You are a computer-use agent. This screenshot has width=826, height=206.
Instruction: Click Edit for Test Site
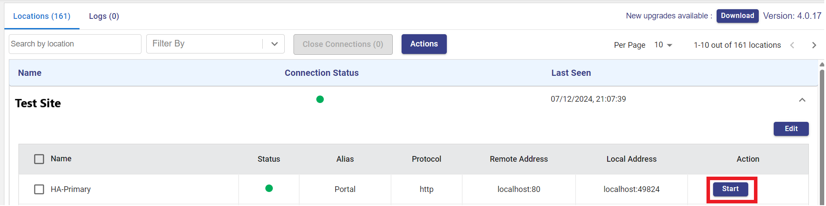[x=791, y=129]
